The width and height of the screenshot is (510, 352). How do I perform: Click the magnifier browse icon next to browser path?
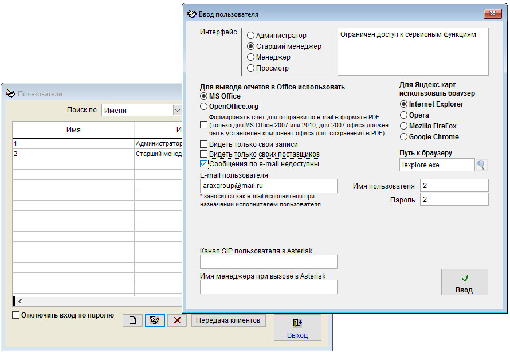[482, 165]
